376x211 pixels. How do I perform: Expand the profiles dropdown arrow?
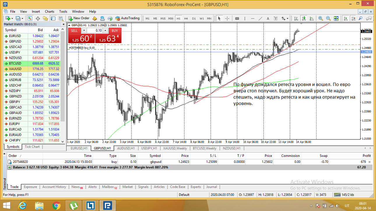(x=22, y=18)
